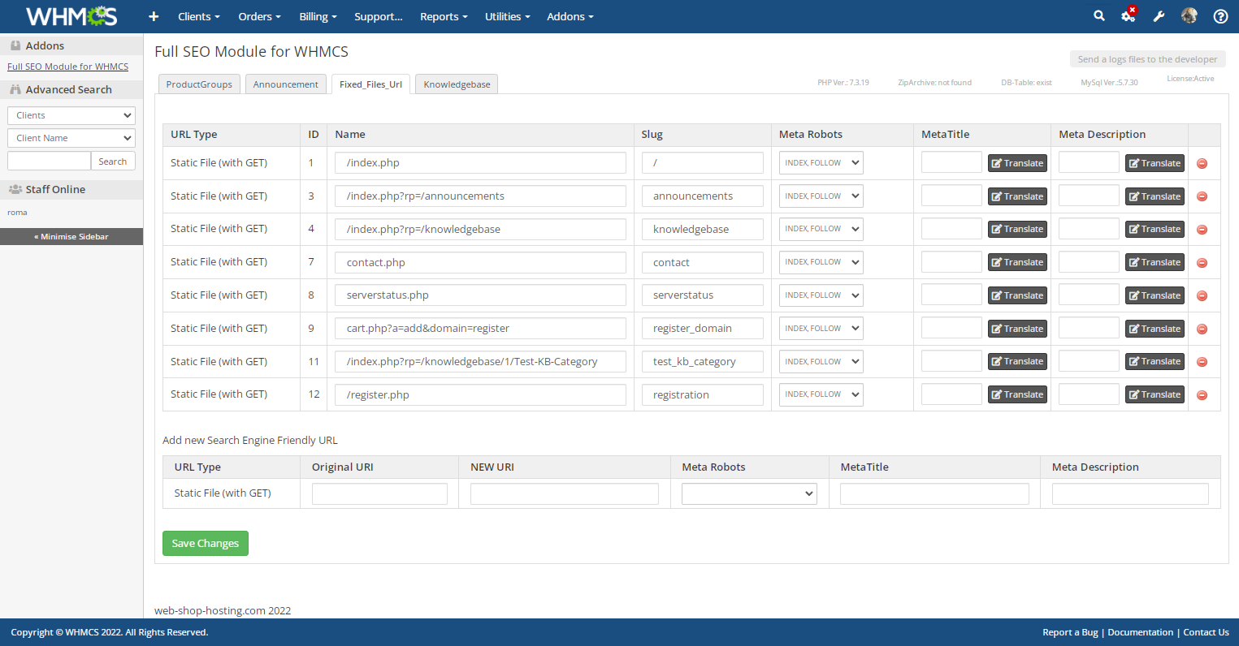
Task: Translate Meta Description for /index.php row
Action: click(1155, 163)
